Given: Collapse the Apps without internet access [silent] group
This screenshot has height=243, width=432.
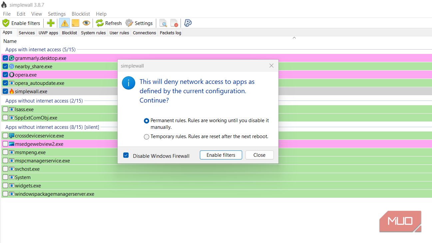Looking at the screenshot, I should pyautogui.click(x=52, y=127).
